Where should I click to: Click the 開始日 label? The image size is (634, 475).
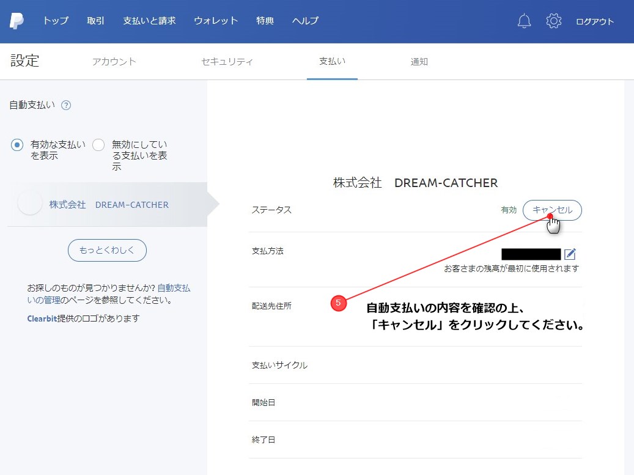click(264, 402)
